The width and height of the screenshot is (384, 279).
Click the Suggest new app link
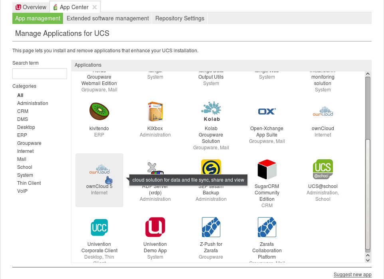click(x=352, y=275)
